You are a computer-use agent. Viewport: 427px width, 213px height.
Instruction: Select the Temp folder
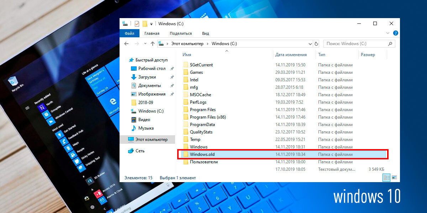point(195,140)
